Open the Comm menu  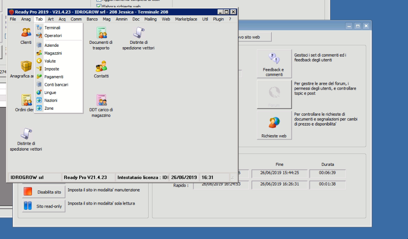click(x=76, y=19)
